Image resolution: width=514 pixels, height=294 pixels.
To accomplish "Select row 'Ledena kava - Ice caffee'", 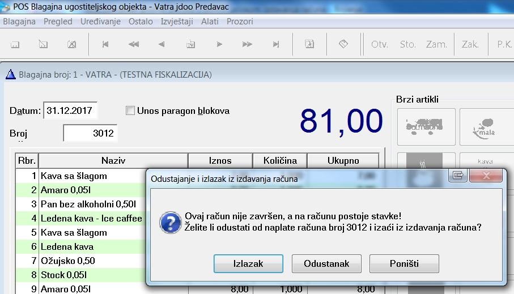I will (80, 218).
